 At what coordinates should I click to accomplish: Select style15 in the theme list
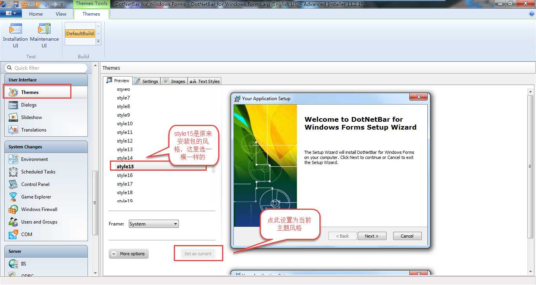tap(125, 167)
